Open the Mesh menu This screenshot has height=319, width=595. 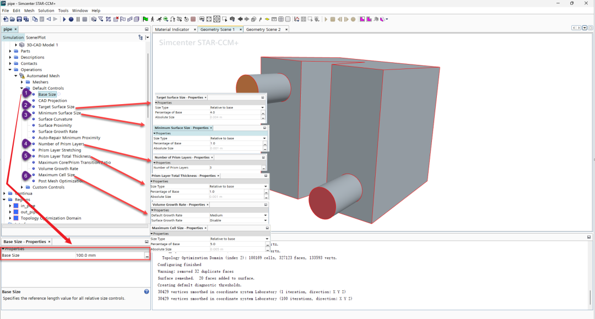tap(29, 10)
